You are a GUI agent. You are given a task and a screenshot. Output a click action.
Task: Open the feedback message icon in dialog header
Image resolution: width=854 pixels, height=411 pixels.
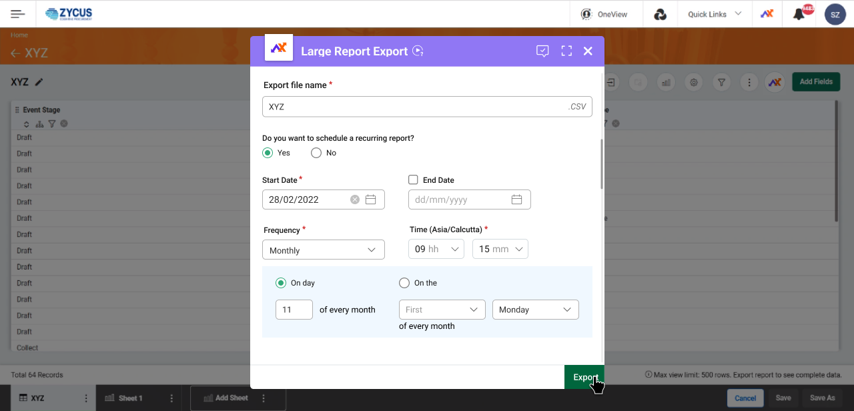click(542, 51)
